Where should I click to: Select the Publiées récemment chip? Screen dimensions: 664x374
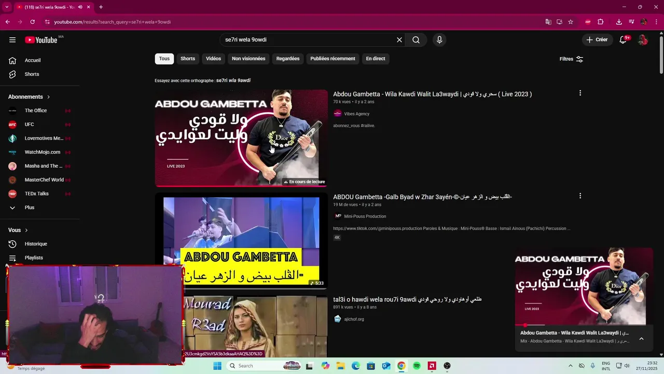click(x=333, y=59)
